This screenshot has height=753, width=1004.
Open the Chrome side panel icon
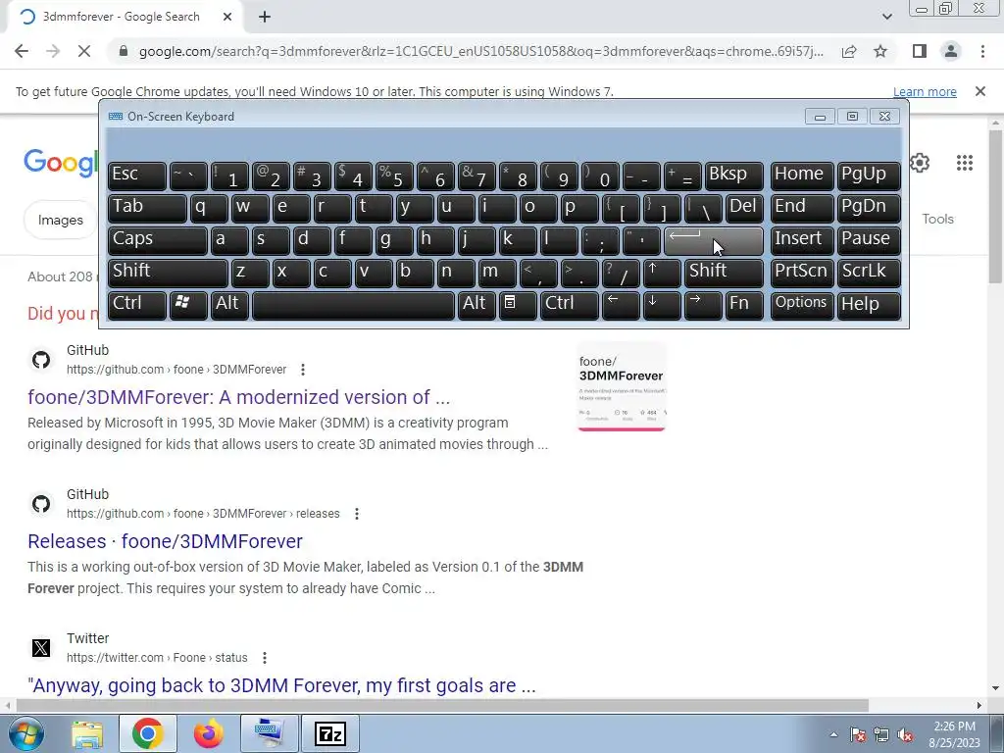(x=920, y=51)
